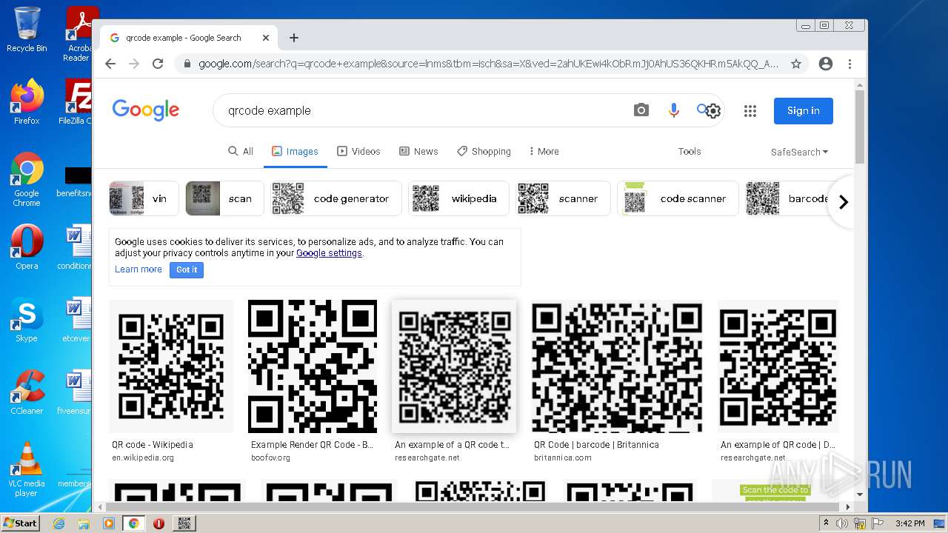Open Opera desktop shortcut
The image size is (948, 533).
(x=27, y=248)
